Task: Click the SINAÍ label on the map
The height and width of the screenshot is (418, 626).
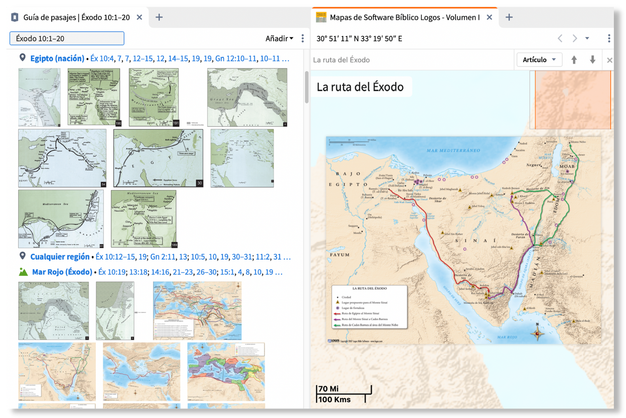Action: (476, 241)
